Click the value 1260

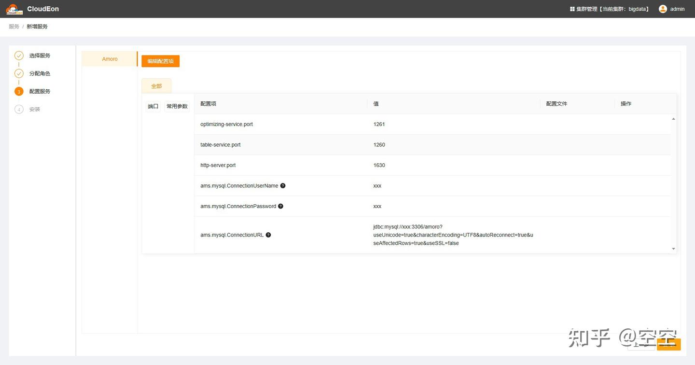click(x=379, y=145)
